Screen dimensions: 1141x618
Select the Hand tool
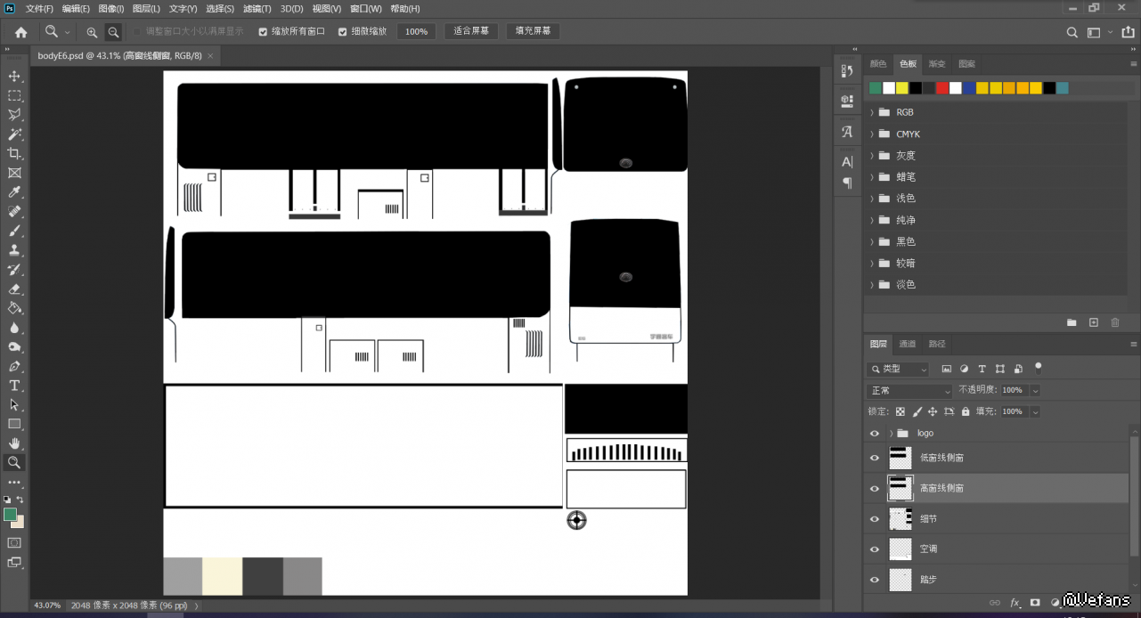14,443
